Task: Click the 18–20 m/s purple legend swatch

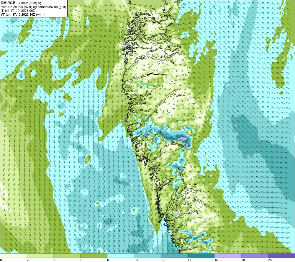Action: [255, 256]
